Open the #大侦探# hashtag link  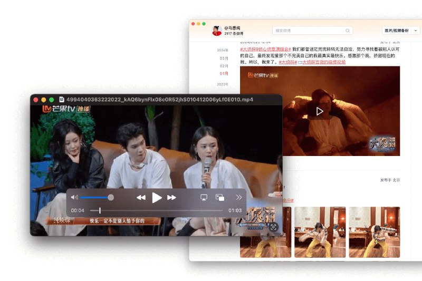[x=287, y=62]
